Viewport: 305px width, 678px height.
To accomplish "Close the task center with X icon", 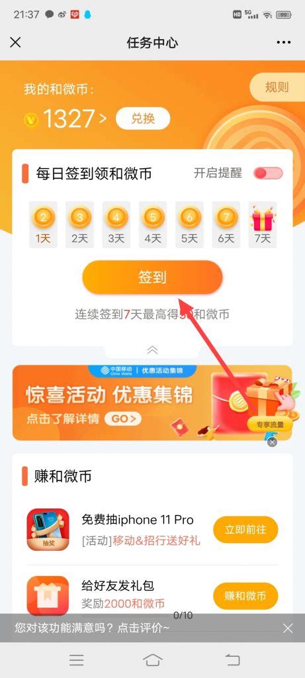I will (x=15, y=42).
